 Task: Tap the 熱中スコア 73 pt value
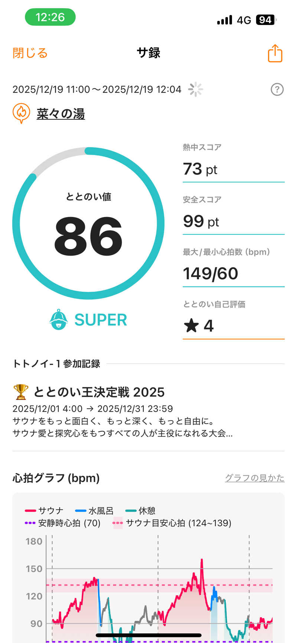pyautogui.click(x=200, y=169)
